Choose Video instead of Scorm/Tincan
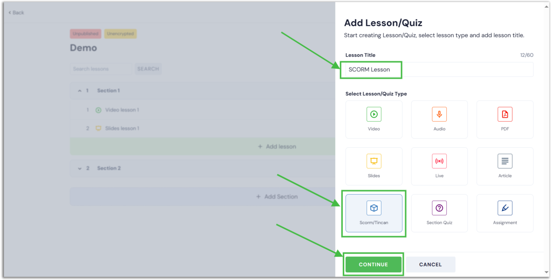Screen dimensions: 556x280 pyautogui.click(x=373, y=119)
